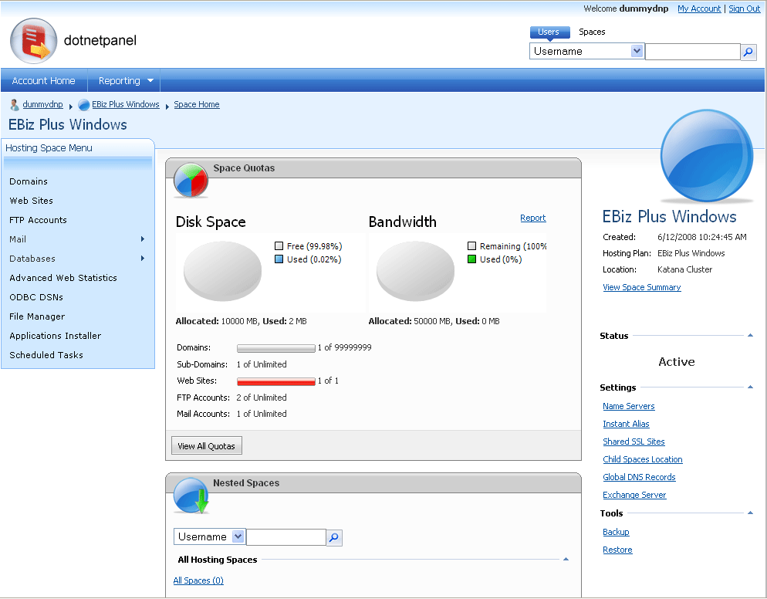The height and width of the screenshot is (599, 767).
Task: Expand the Mail submenu arrow
Action: tap(142, 239)
